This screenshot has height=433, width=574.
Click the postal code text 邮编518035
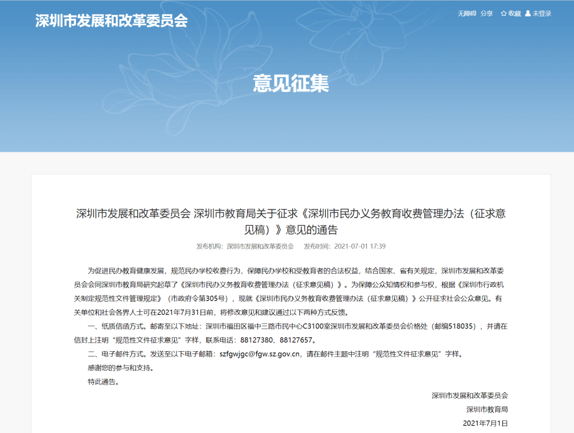tap(452, 326)
